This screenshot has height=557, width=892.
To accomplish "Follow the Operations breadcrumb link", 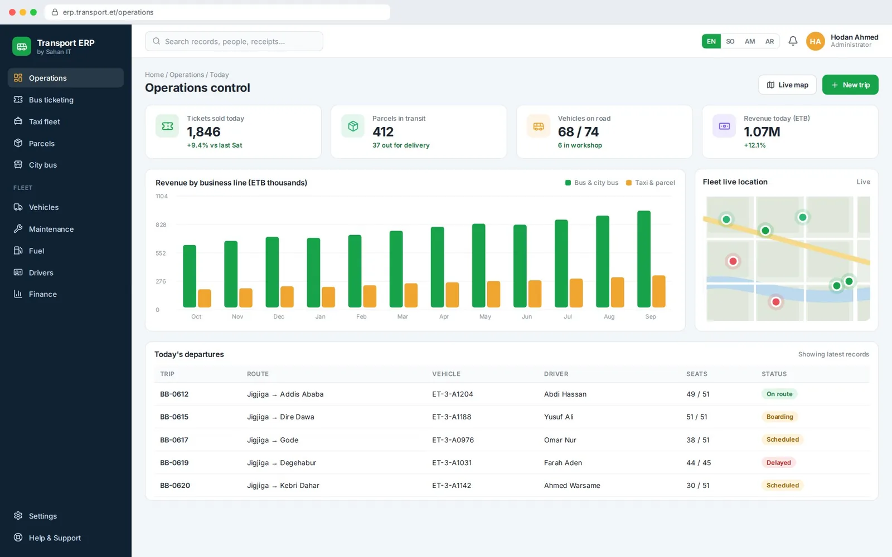I will coord(187,75).
